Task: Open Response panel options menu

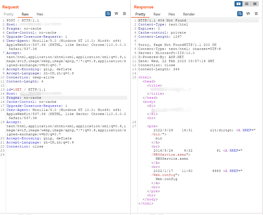Action: [256, 14]
